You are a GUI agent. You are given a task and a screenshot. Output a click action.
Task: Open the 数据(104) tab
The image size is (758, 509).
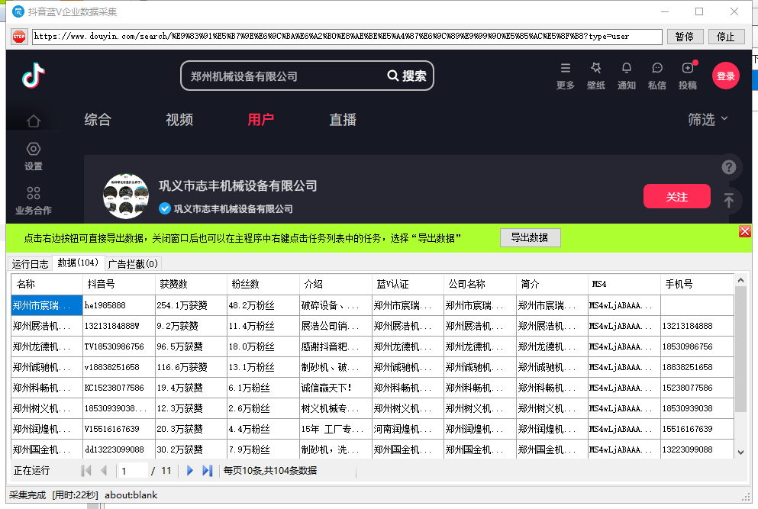(x=78, y=263)
